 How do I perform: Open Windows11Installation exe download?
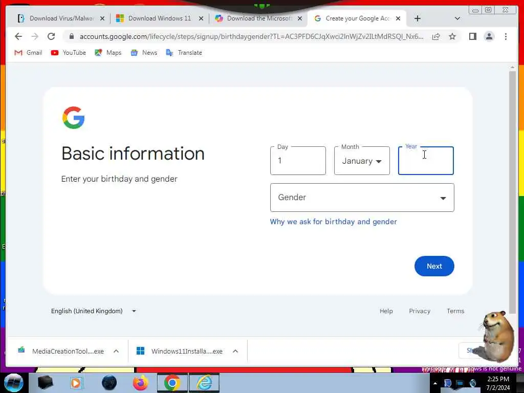[x=180, y=351]
